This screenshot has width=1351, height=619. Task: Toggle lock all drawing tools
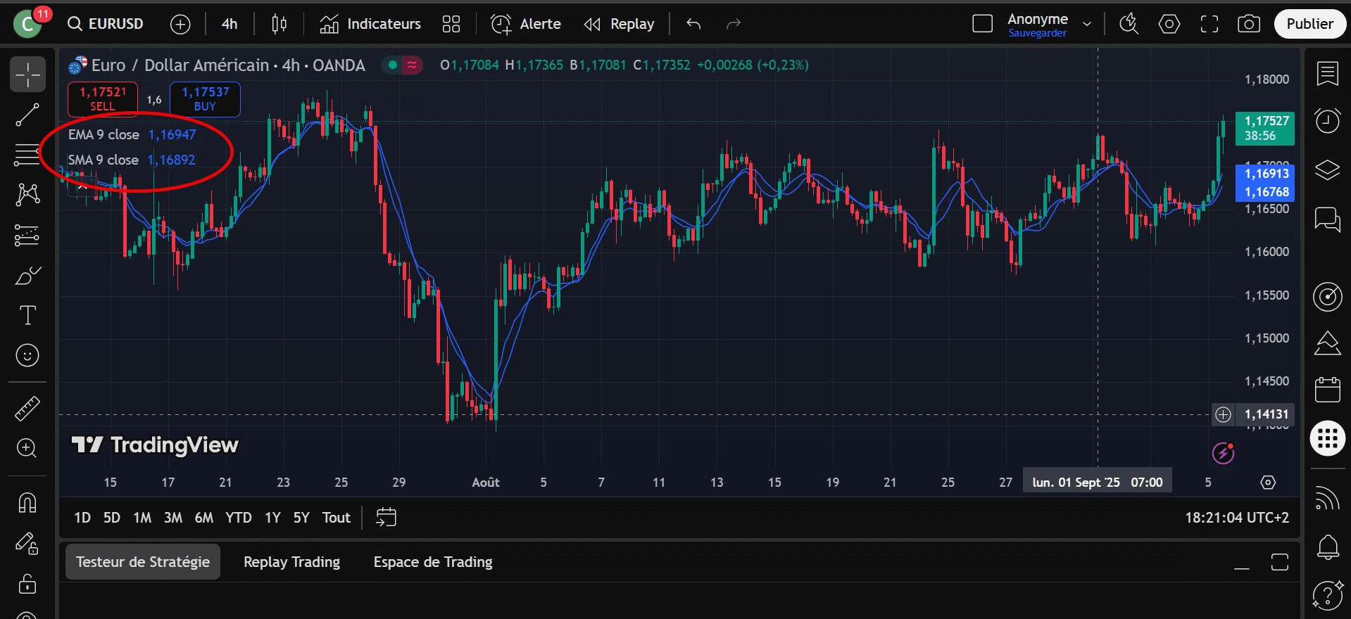click(27, 583)
